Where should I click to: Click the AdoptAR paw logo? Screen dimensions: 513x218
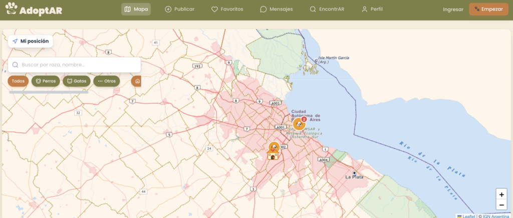click(x=11, y=9)
